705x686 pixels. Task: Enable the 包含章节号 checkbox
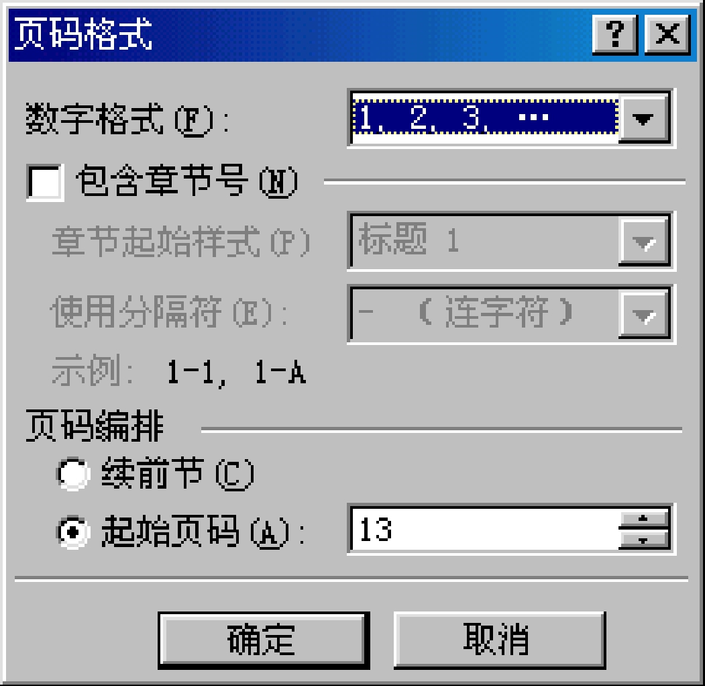pos(45,182)
